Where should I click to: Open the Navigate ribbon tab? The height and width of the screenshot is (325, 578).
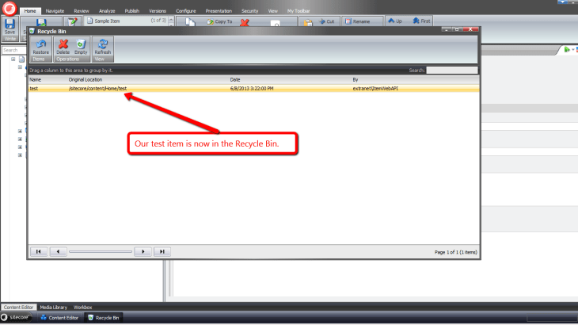click(x=55, y=12)
